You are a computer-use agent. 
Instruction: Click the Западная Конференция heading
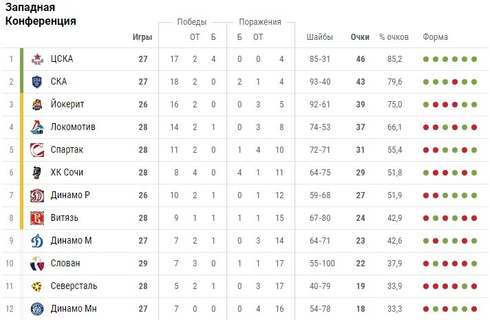(x=41, y=14)
